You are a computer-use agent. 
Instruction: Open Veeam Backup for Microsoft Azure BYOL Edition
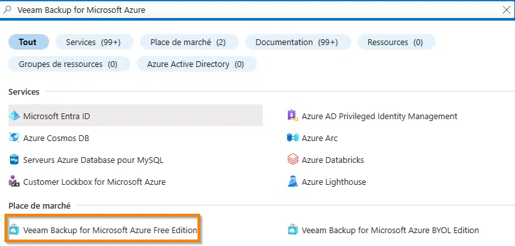pyautogui.click(x=390, y=230)
